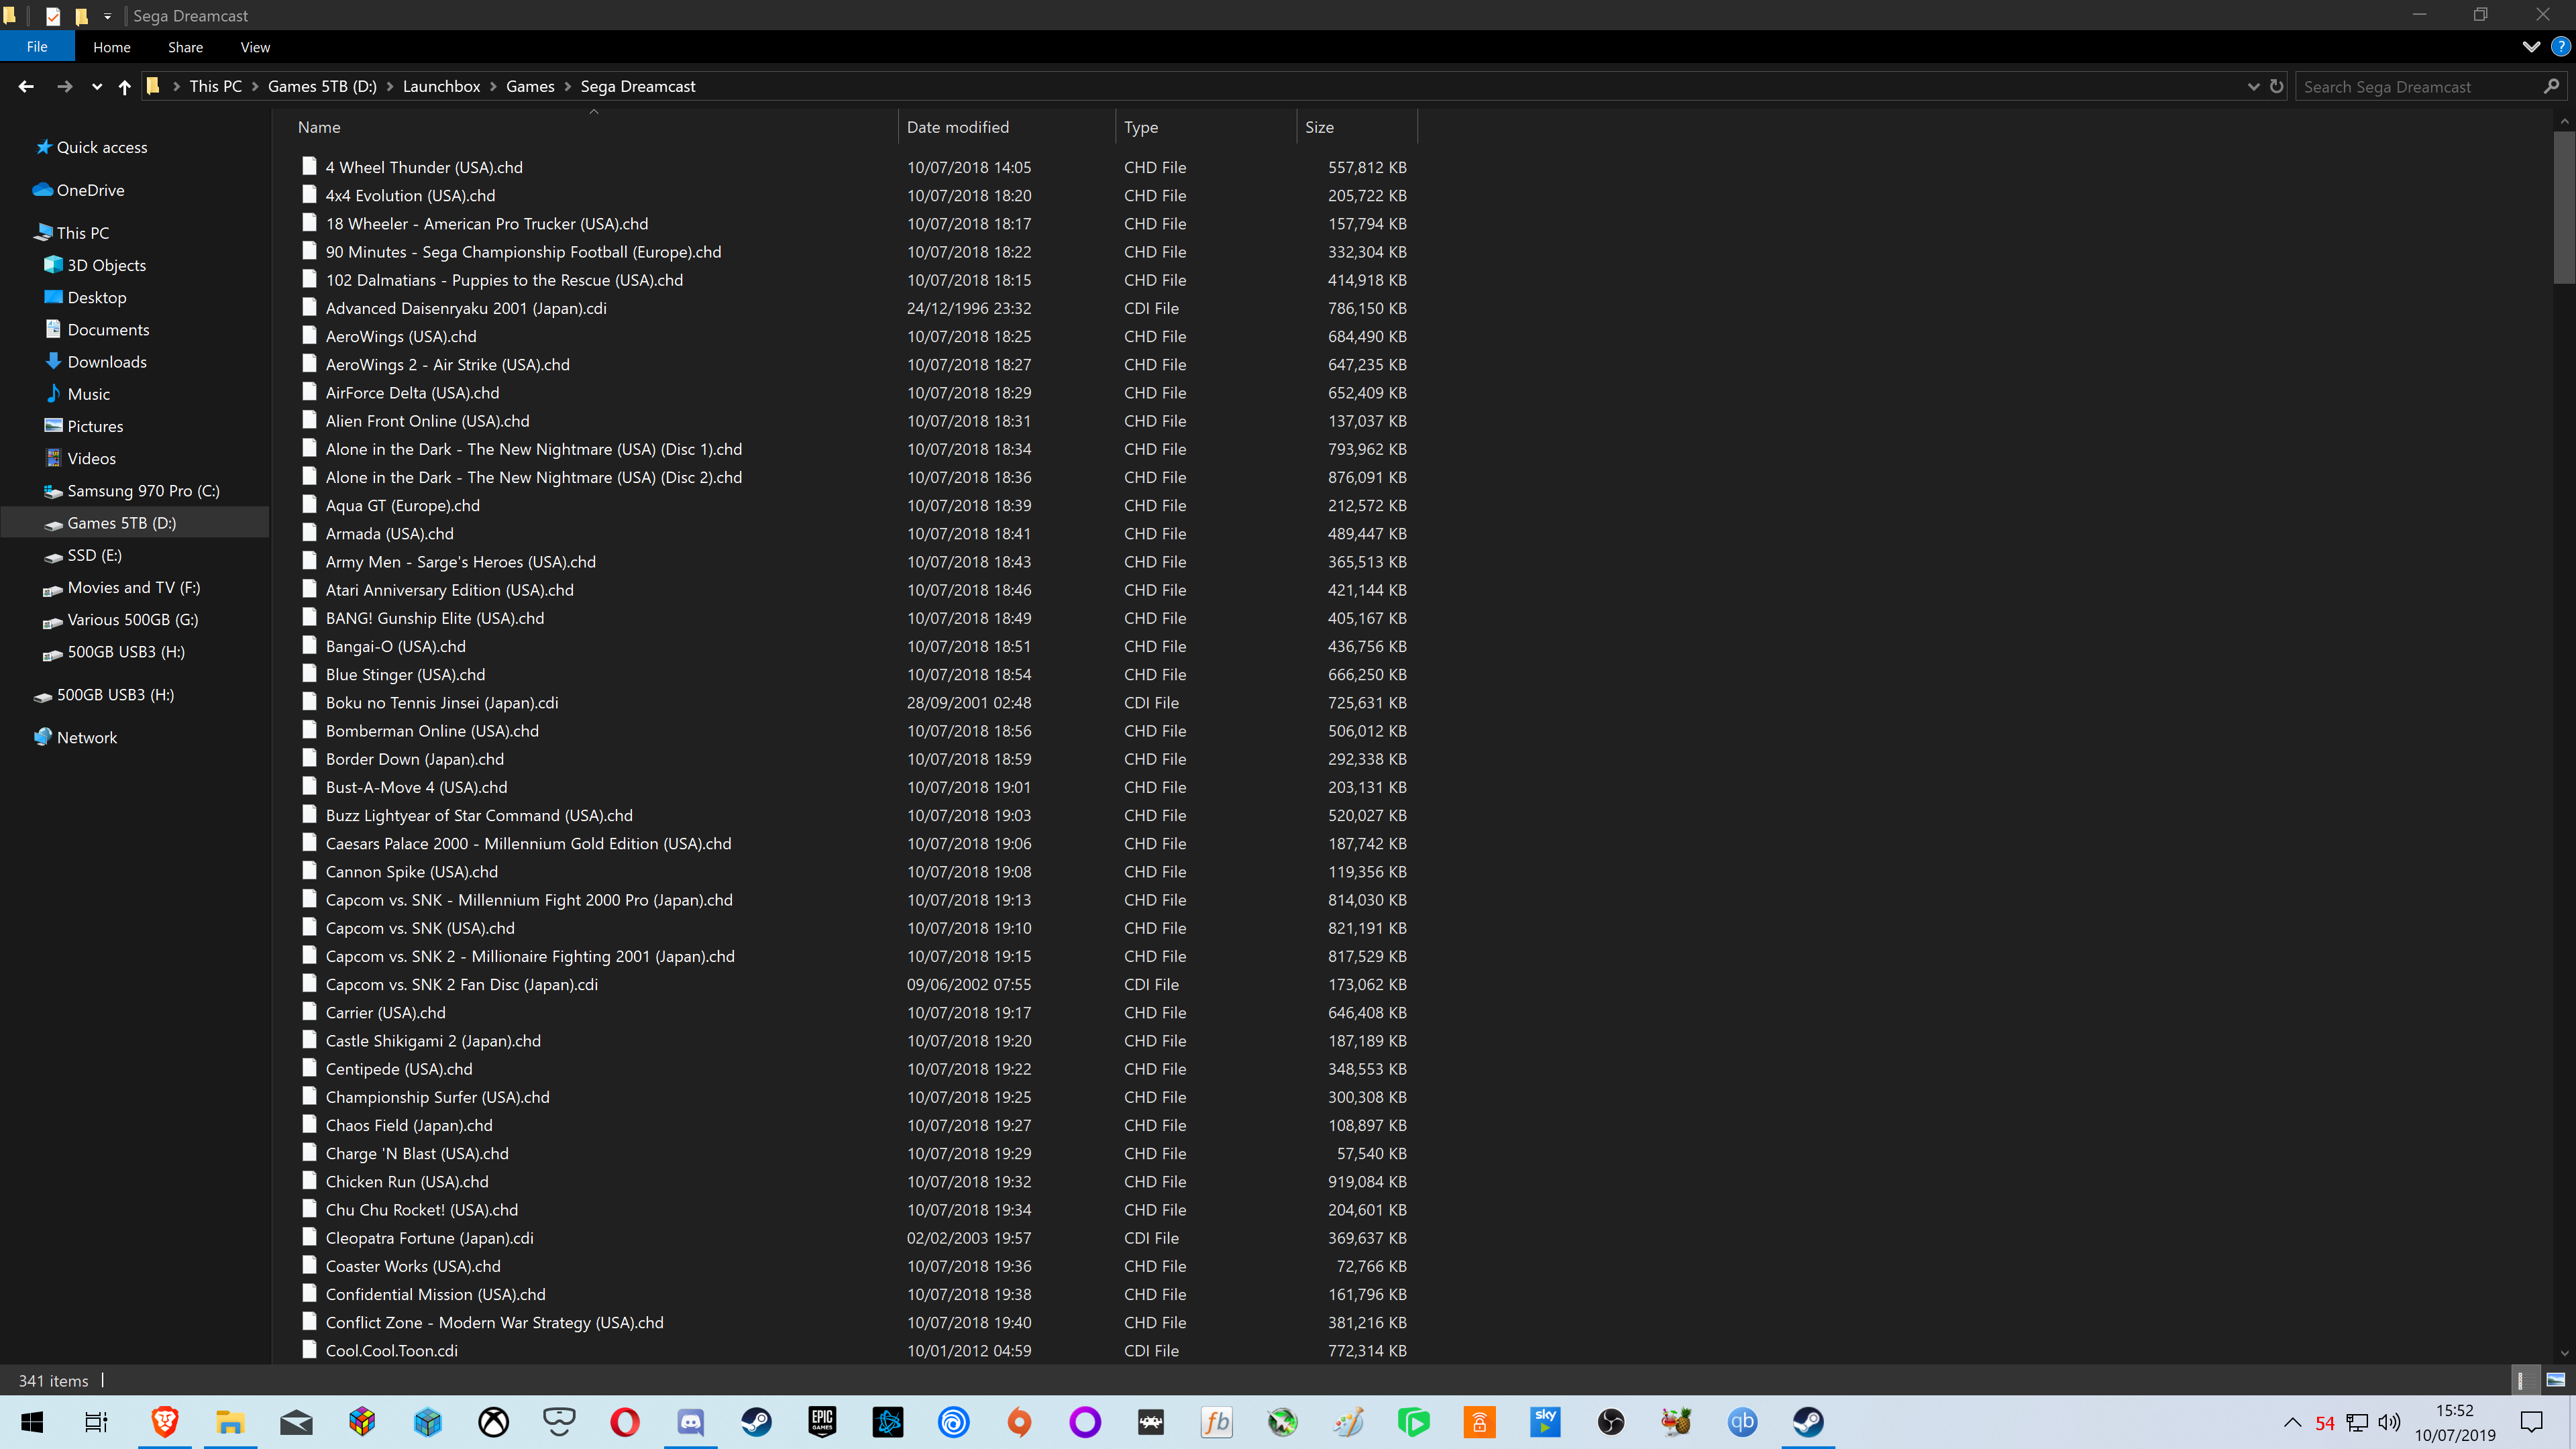Screen dimensions: 2576x1449
Task: Open Discord from the taskbar
Action: (x=690, y=1421)
